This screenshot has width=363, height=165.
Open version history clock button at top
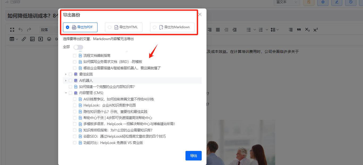351,2
